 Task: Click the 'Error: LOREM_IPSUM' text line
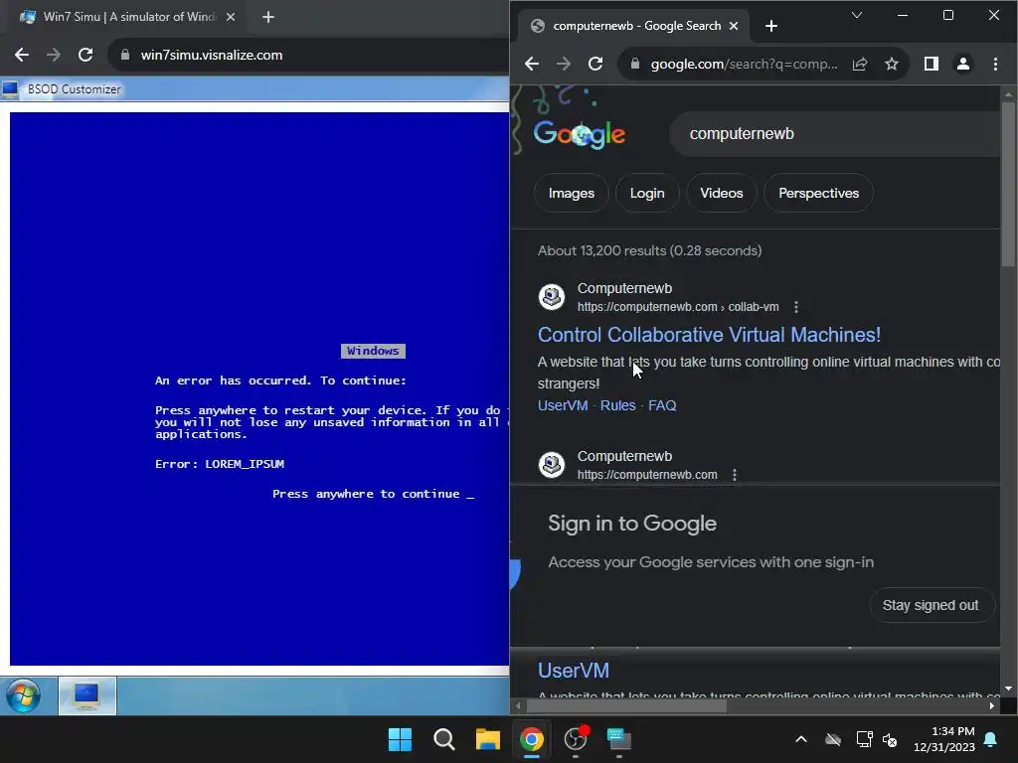tap(220, 464)
